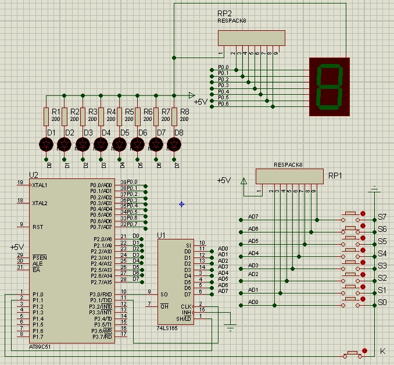Toggle the red latch dot of switch S1
This screenshot has width=394, height=365.
363,287
